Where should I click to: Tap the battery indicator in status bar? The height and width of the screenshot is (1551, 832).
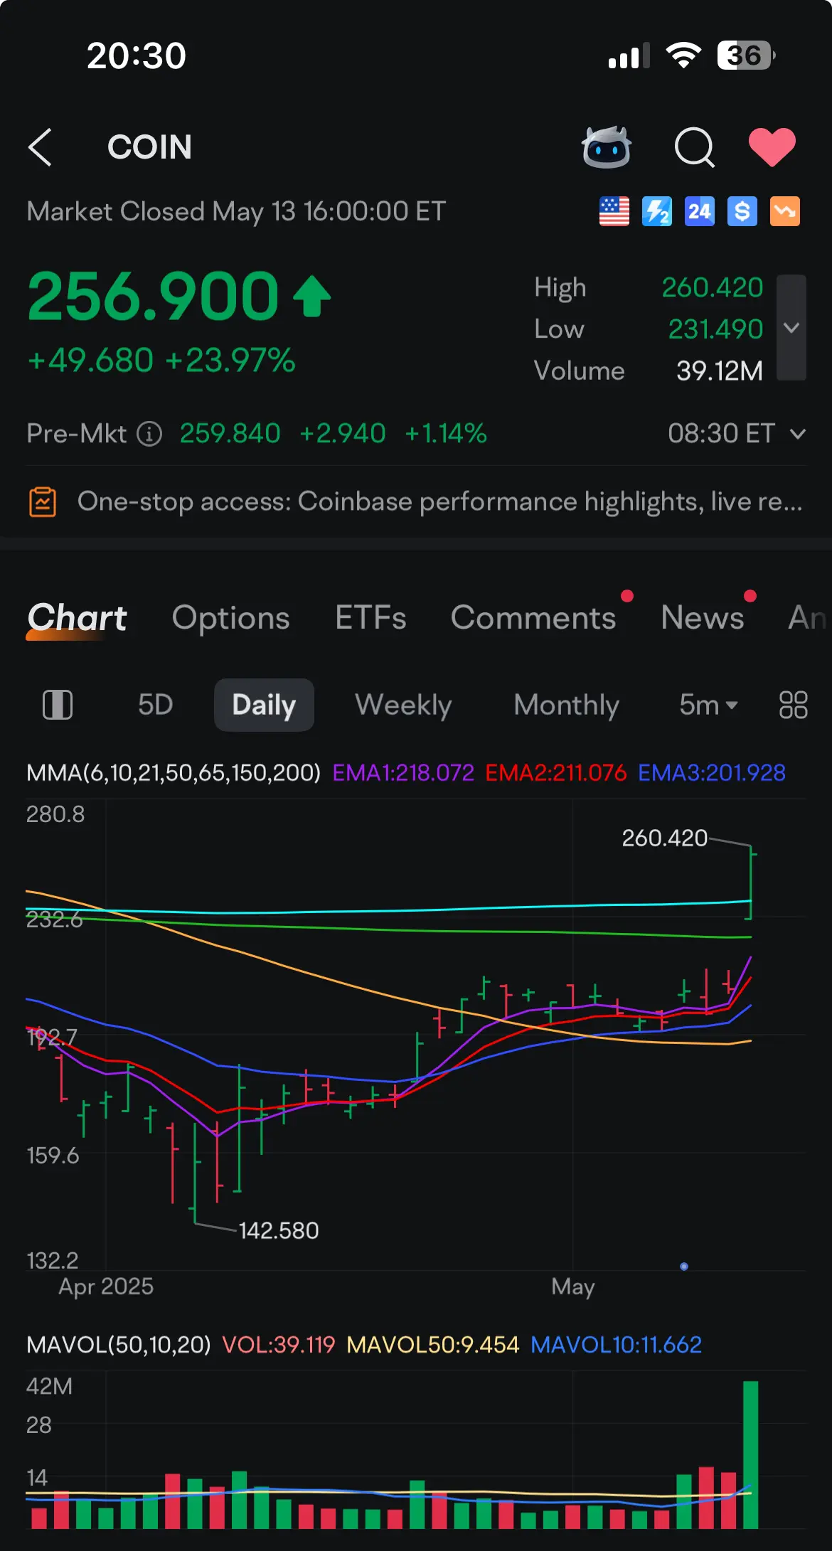[x=746, y=55]
